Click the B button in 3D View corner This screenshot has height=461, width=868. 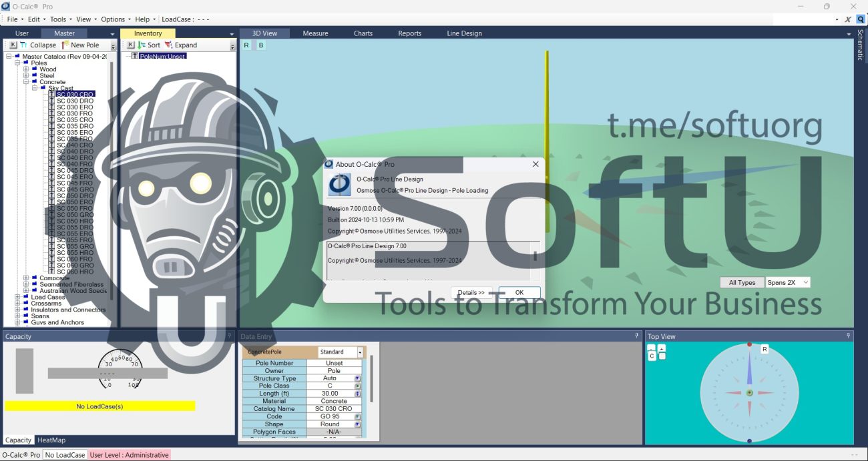tap(261, 45)
